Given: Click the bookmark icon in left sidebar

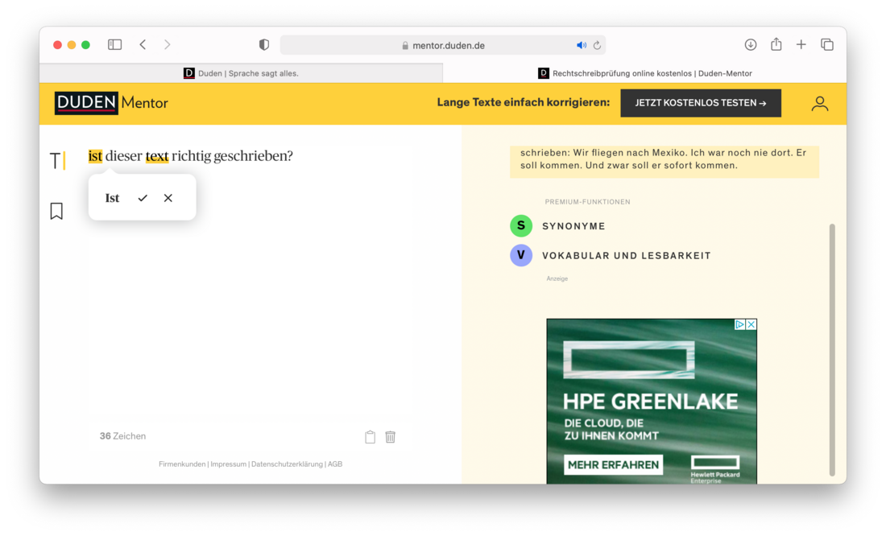Looking at the screenshot, I should click(56, 211).
